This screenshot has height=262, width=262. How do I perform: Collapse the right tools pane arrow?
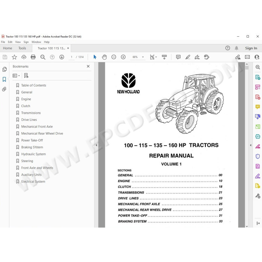pos(250,145)
